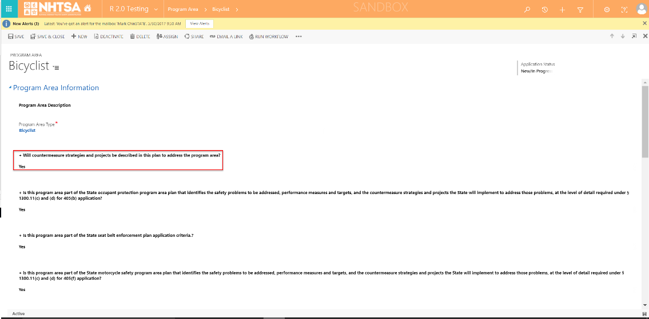Click the vertical scrollbar thumb

click(645, 122)
